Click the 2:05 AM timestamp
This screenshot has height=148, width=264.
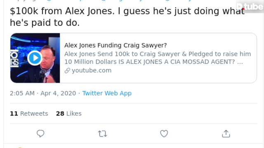22,93
